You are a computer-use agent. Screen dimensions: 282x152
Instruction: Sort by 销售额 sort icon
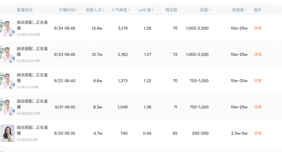click(x=246, y=10)
